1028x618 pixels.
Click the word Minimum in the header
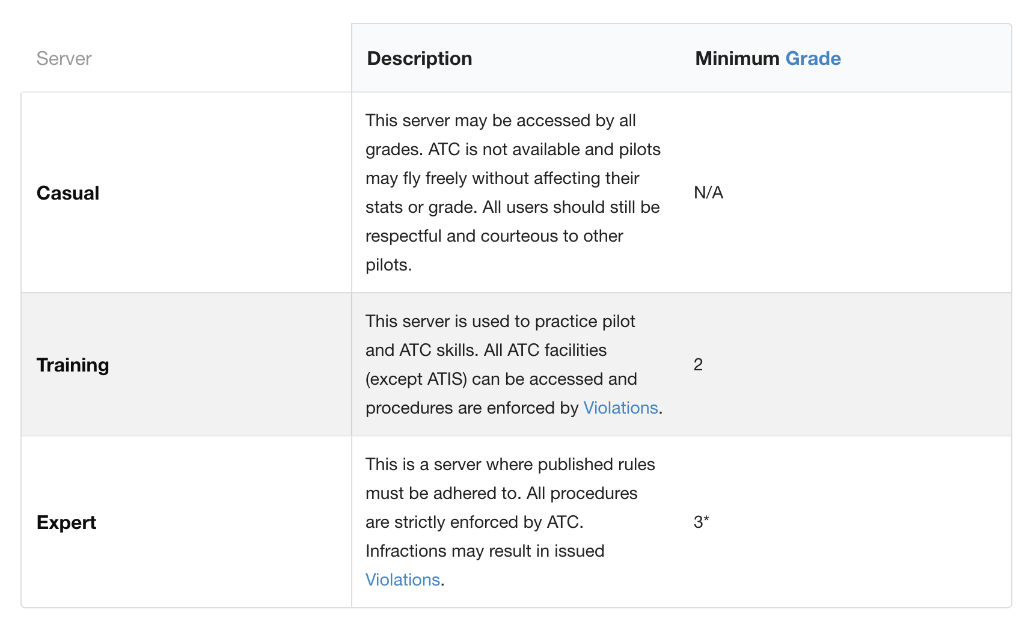[x=737, y=58]
